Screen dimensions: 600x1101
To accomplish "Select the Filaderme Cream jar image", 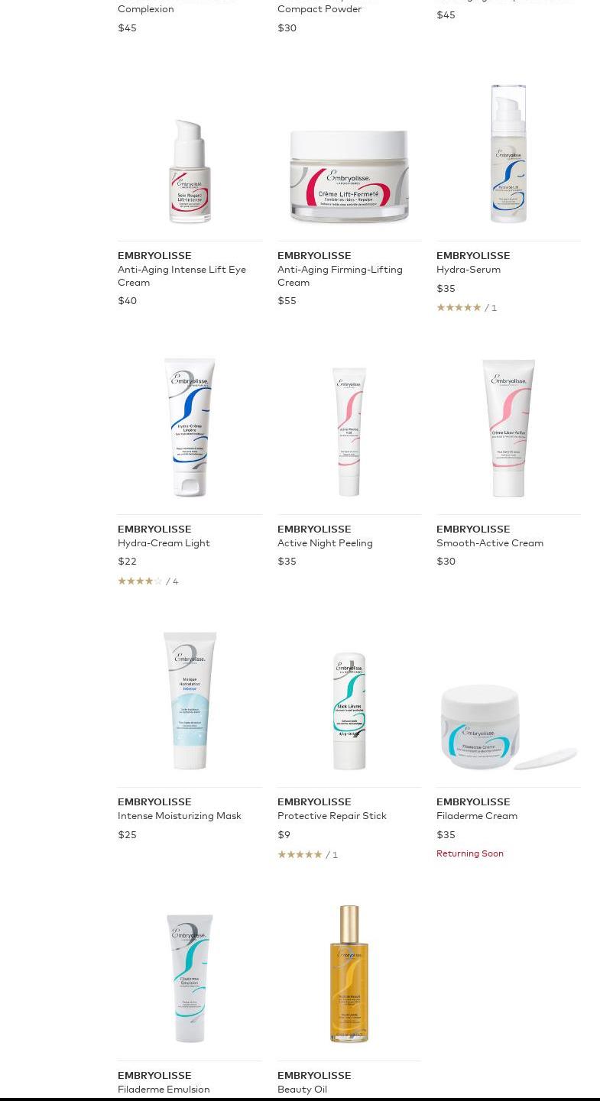I will [x=508, y=727].
